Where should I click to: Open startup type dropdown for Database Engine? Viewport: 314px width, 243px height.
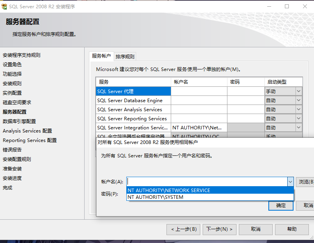299,100
